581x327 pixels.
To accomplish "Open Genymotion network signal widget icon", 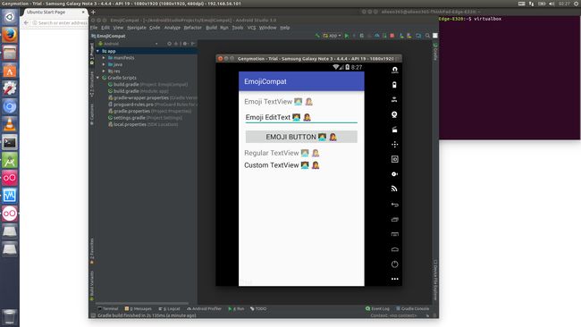I will [x=394, y=189].
